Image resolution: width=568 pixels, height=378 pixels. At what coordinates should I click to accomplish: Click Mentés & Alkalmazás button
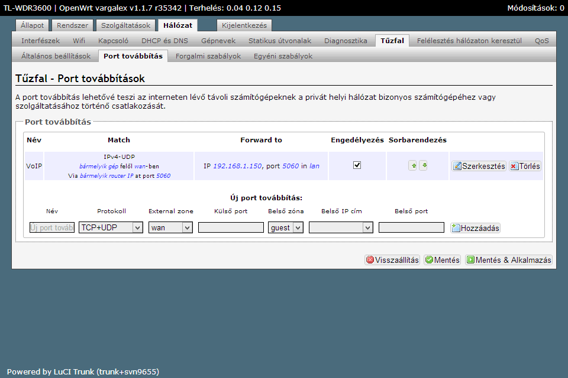(509, 260)
